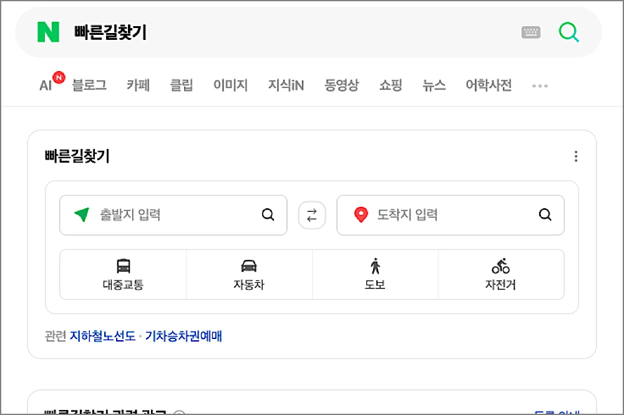Click the 빠른길찾기 search query text
Image resolution: width=624 pixels, height=415 pixels.
pos(110,32)
